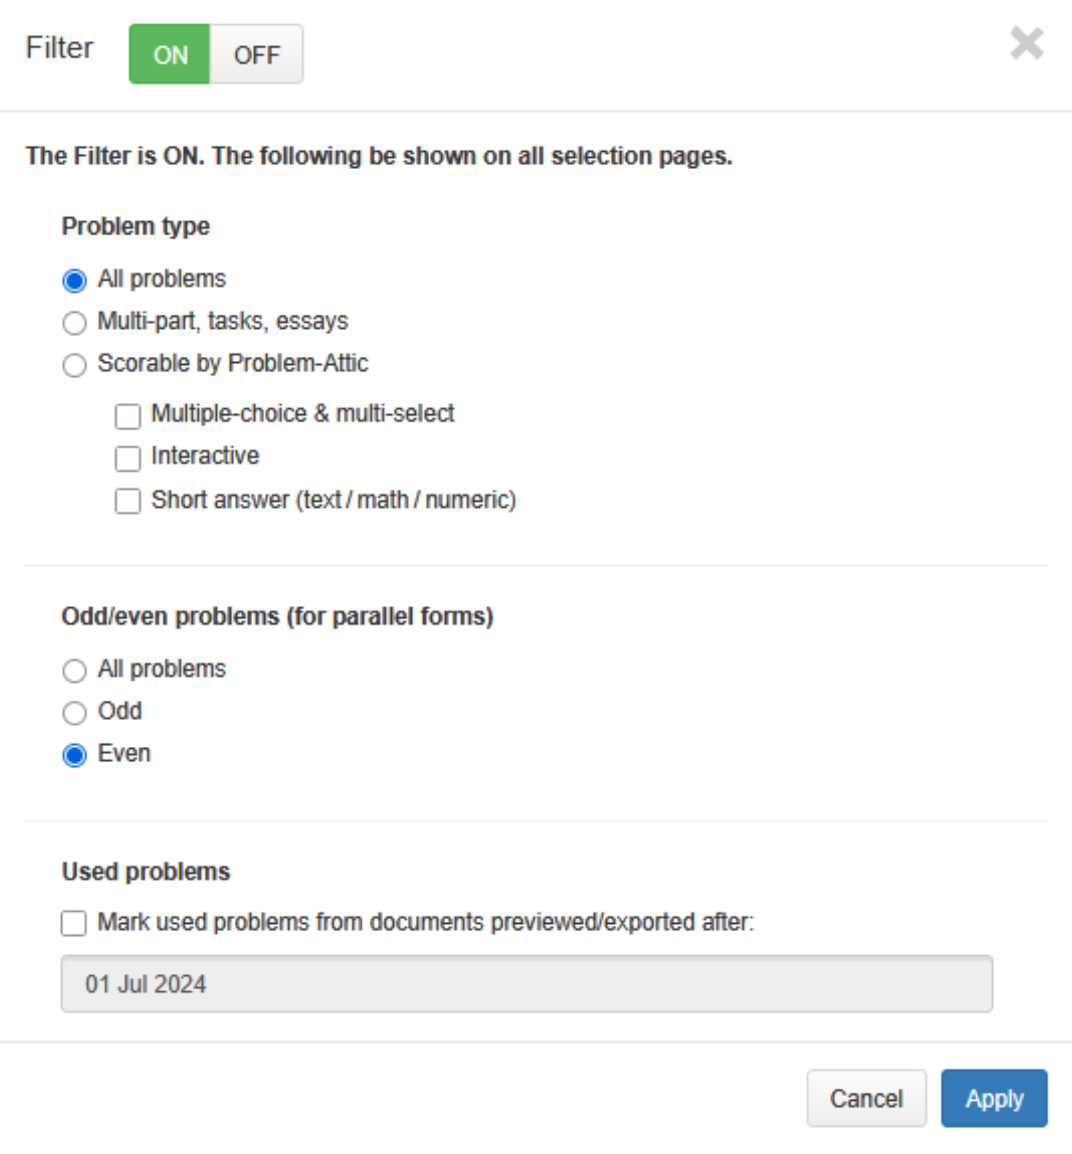
Task: Choose Multi-part, tasks, essays option
Action: point(75,322)
